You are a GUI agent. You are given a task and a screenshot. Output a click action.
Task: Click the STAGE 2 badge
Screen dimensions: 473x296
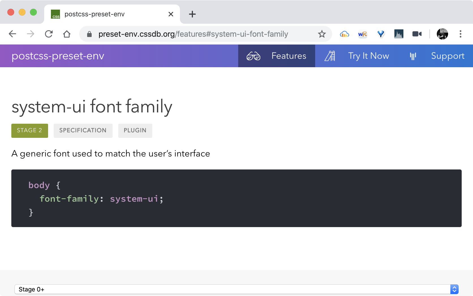[30, 131]
